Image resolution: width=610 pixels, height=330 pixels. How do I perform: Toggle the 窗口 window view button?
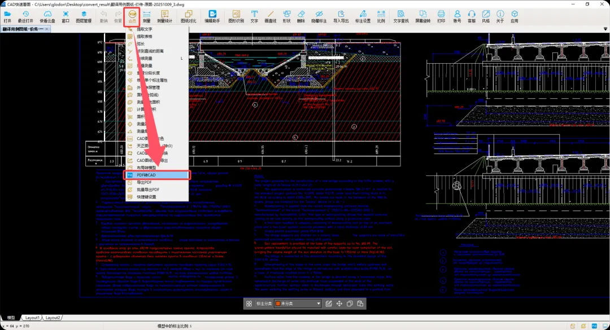point(66,16)
